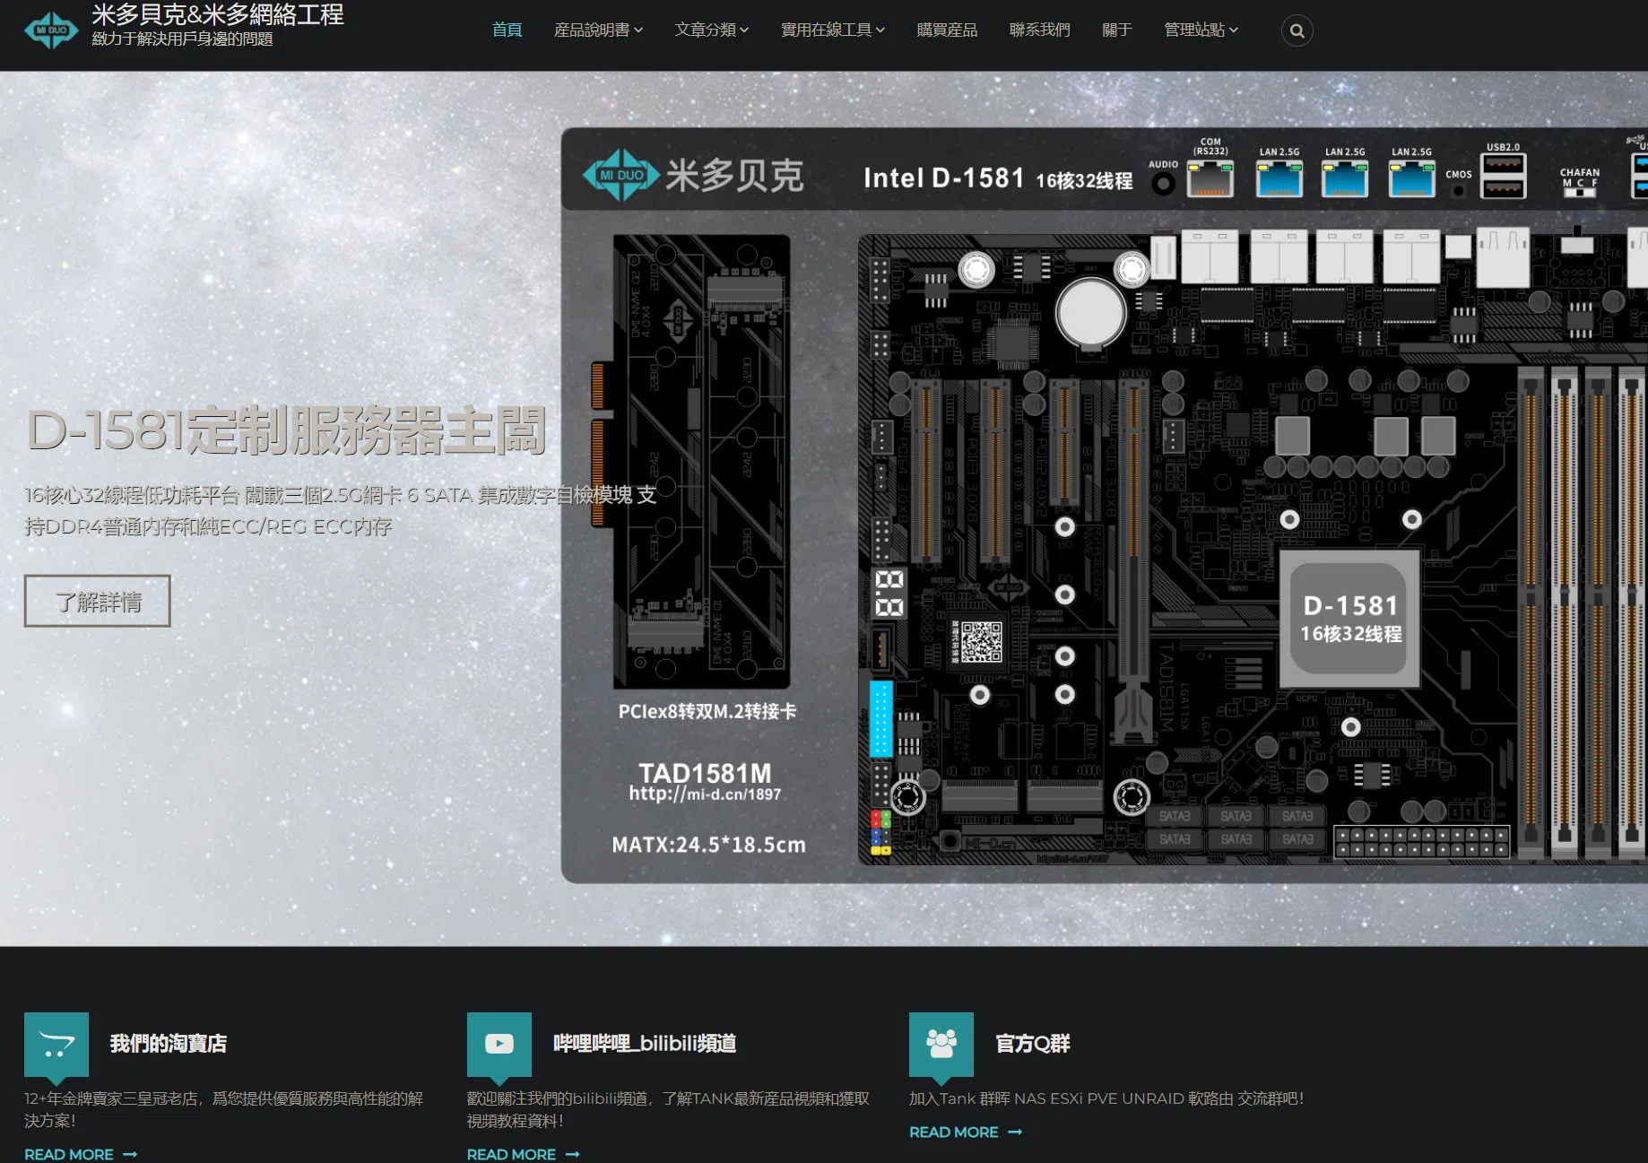Viewport: 1648px width, 1163px height.
Task: Go to 首頁 home menu item
Action: (x=507, y=30)
